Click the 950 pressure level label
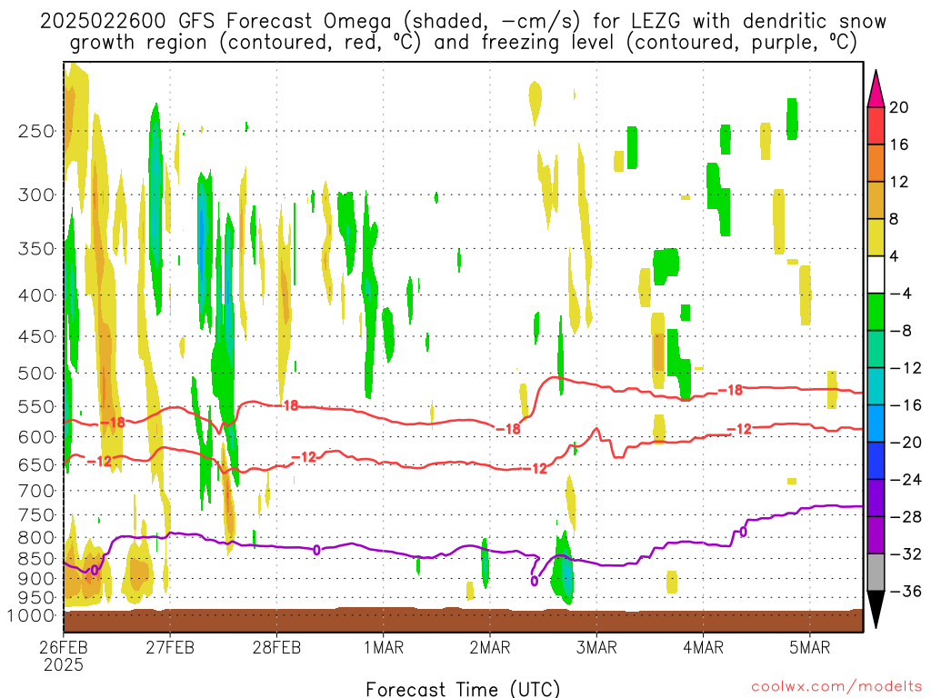Screen dimensions: 931x698 36,598
